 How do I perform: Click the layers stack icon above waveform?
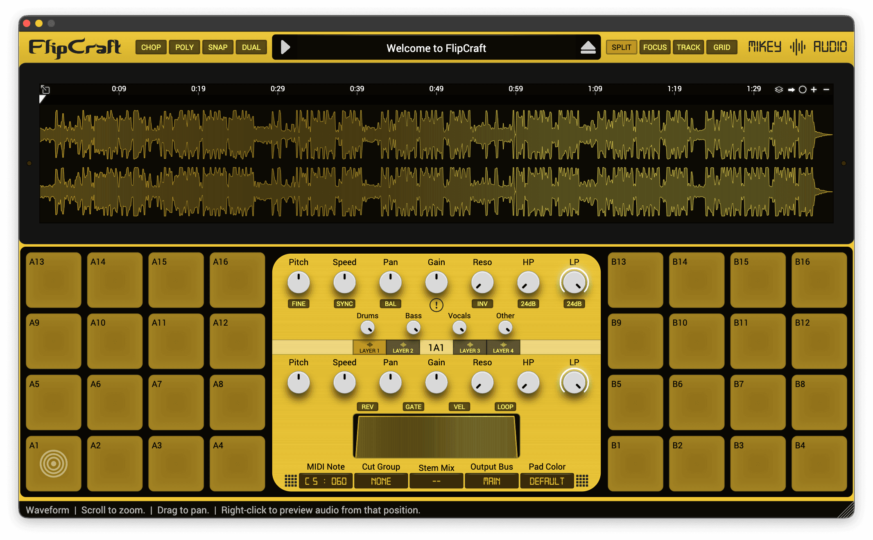pyautogui.click(x=779, y=90)
